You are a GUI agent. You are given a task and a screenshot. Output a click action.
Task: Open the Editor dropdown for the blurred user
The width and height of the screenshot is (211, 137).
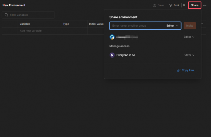(189, 37)
